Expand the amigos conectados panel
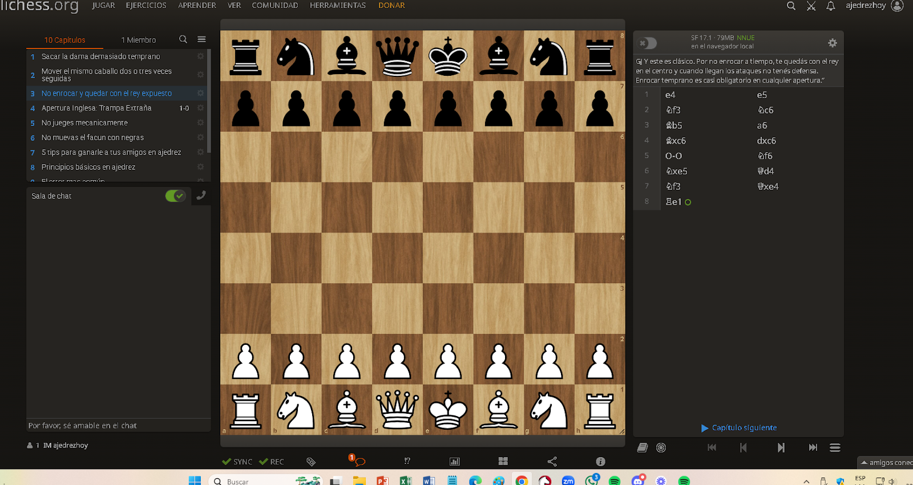Image resolution: width=913 pixels, height=485 pixels. tap(886, 462)
